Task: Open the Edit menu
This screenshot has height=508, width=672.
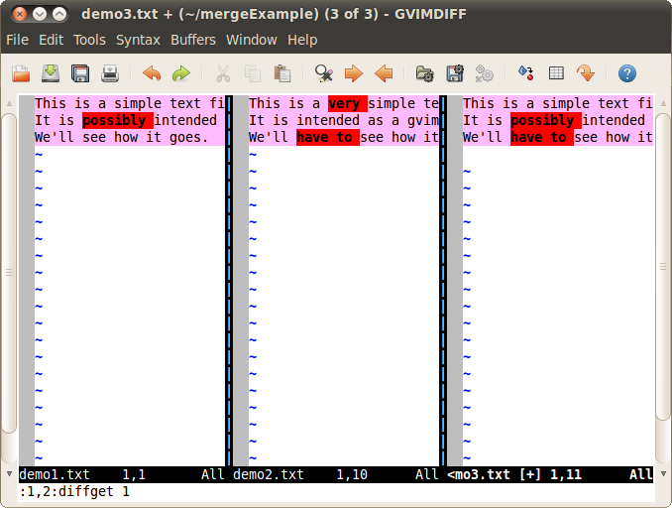Action: pos(51,40)
